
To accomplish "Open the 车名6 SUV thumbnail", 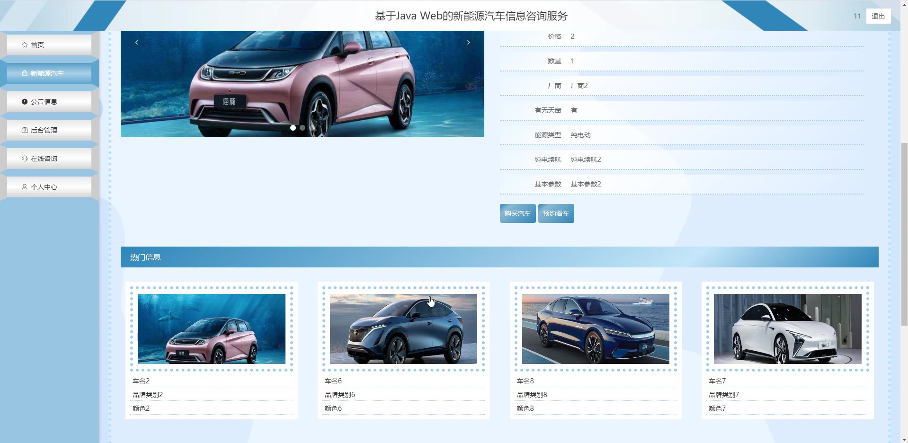I will tap(403, 329).
